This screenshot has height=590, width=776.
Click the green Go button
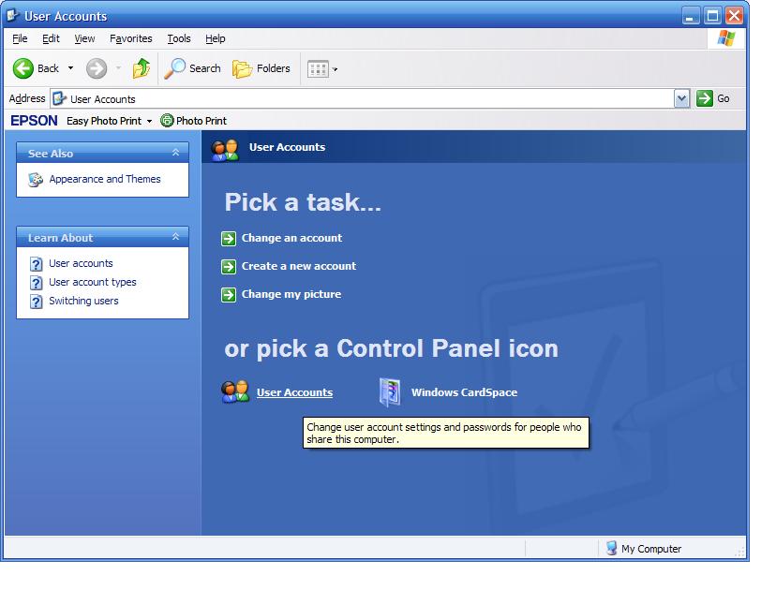(703, 98)
